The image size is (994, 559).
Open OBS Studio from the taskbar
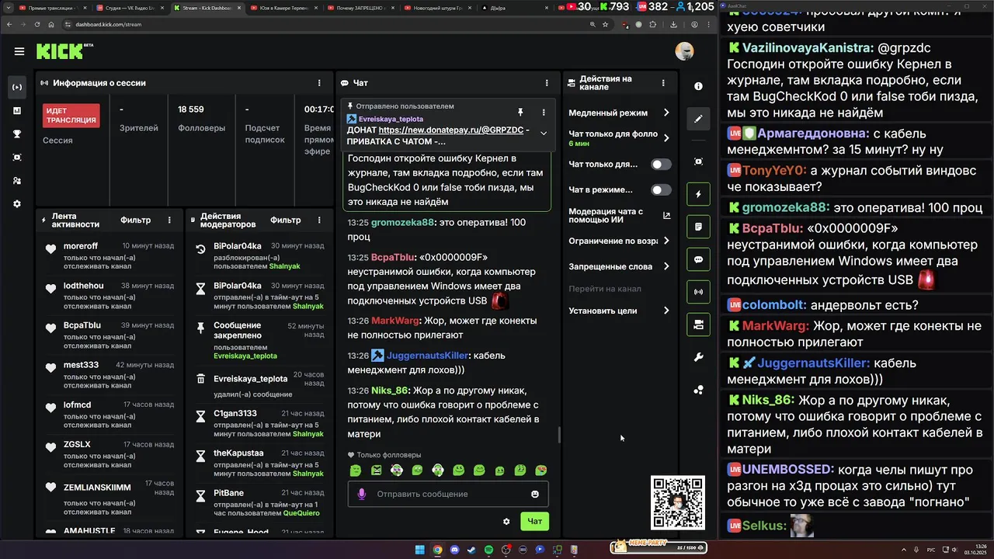point(506,550)
